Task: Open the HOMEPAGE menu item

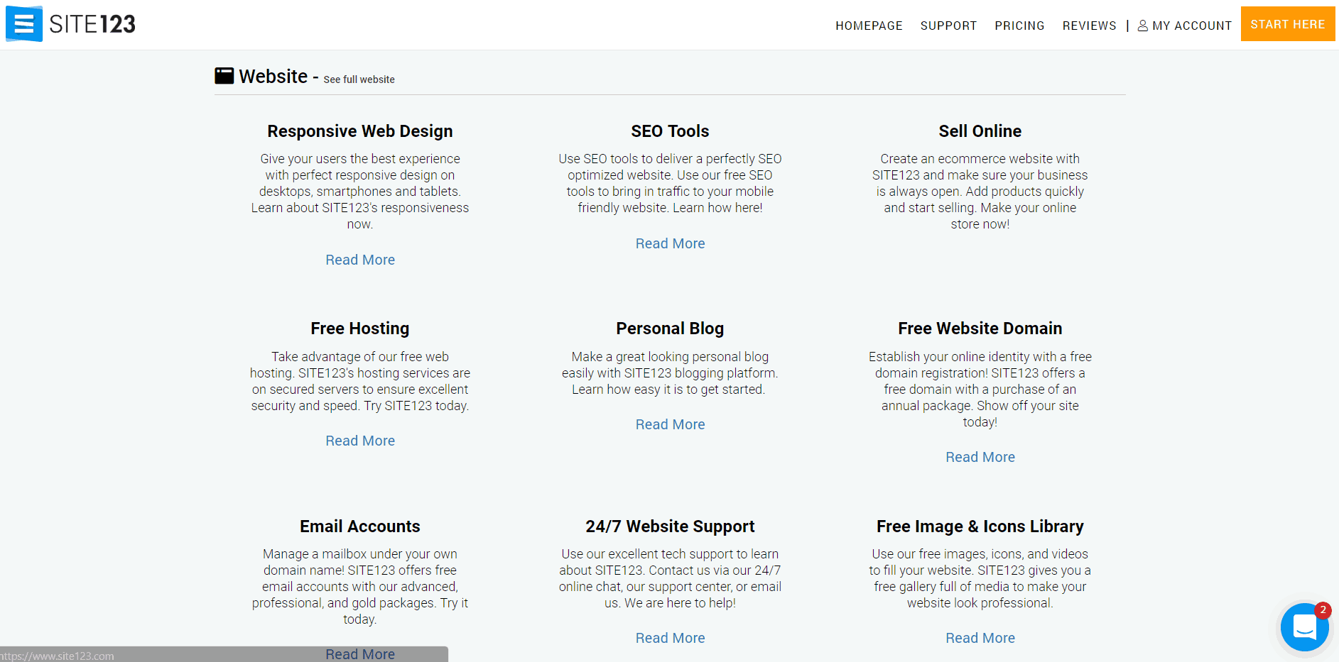Action: click(x=869, y=26)
